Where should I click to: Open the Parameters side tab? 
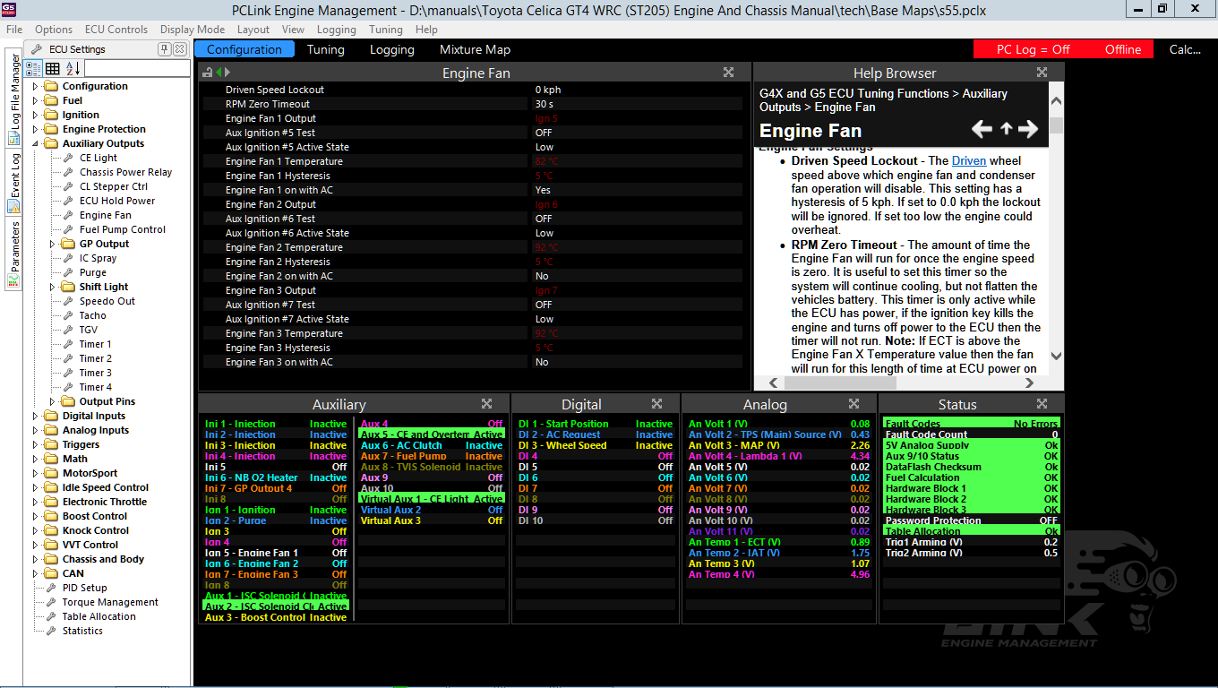pos(14,254)
